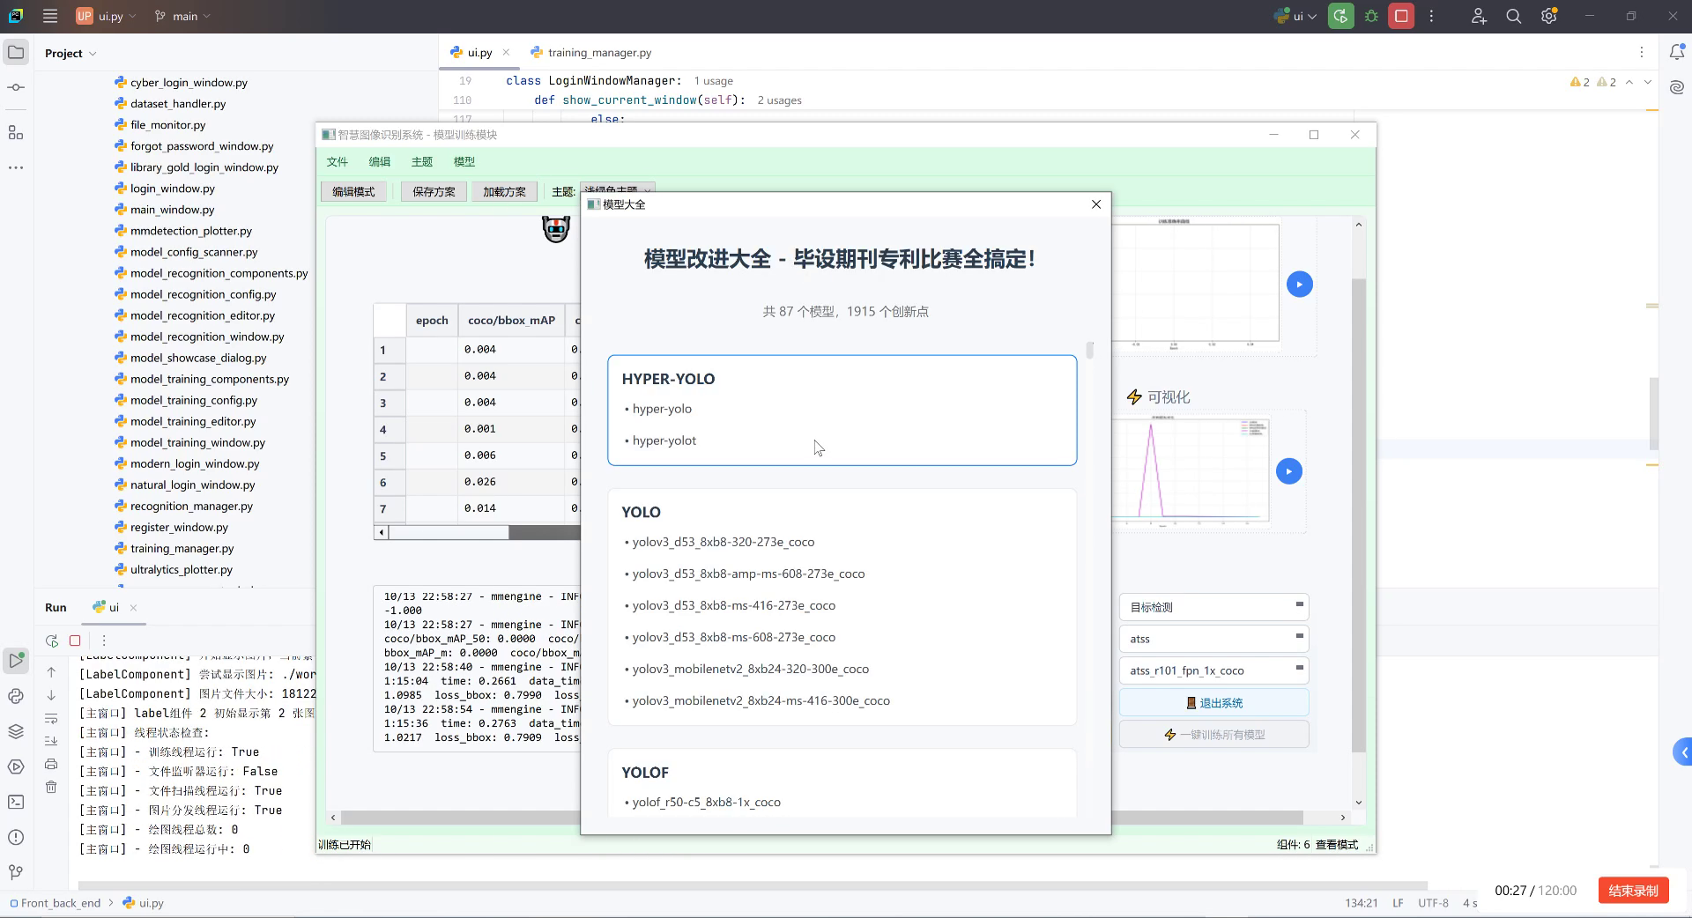Screen dimensions: 1692x918
Task: Click the metrics table horizontal scrollbar
Action: click(477, 532)
